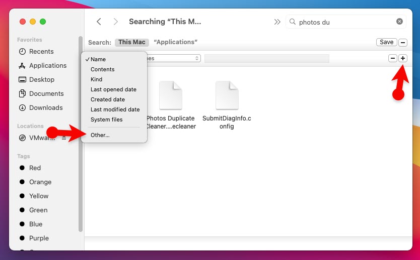Click the forward navigation chevron
420x260 pixels.
116,22
